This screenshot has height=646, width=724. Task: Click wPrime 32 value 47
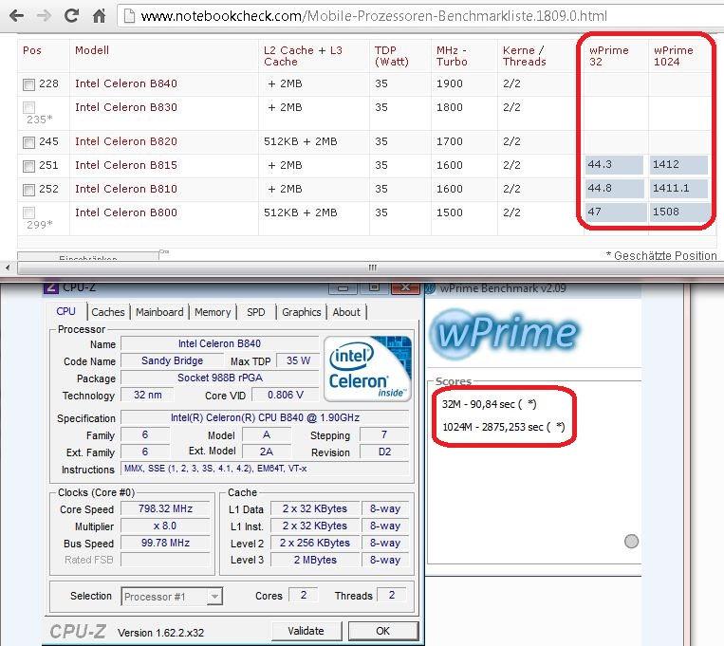click(615, 212)
